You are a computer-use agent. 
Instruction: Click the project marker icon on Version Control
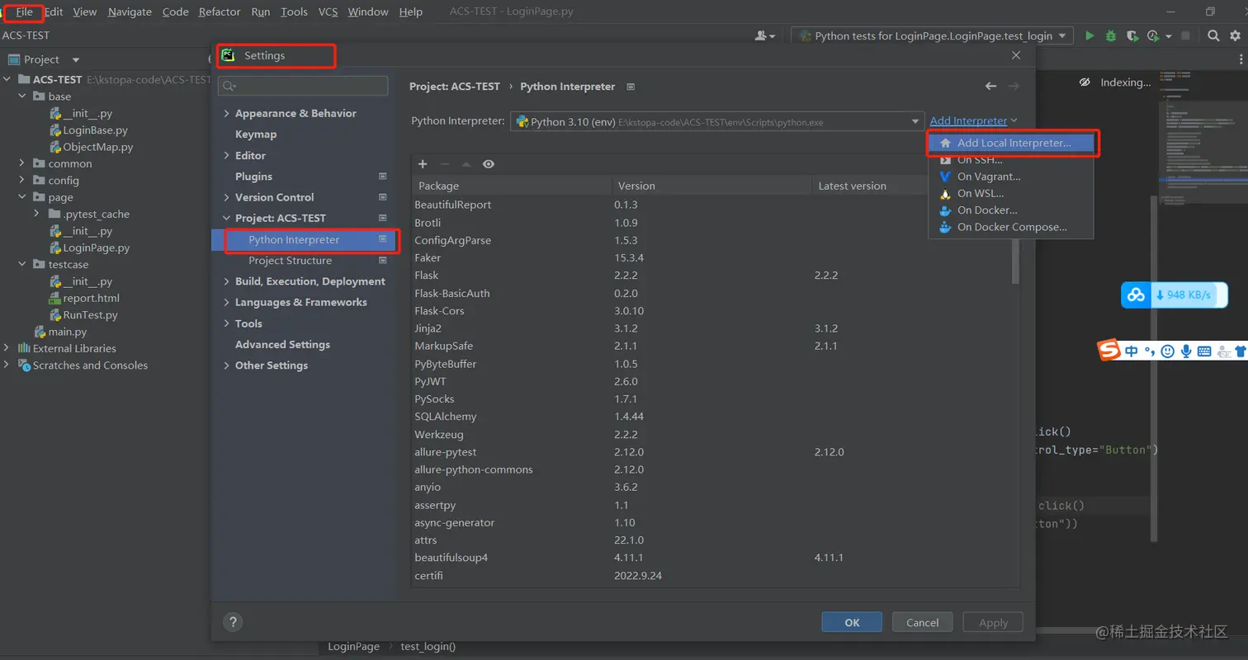382,197
